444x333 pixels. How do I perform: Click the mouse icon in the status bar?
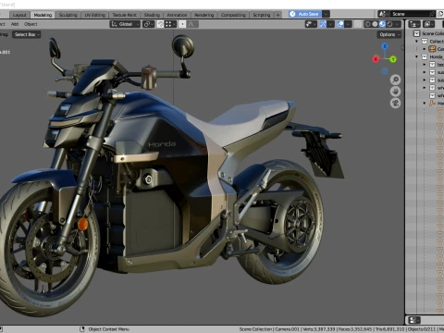tap(82, 329)
